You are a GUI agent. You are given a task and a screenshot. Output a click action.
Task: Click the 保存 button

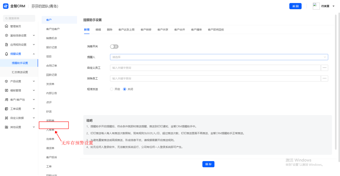(x=208, y=164)
